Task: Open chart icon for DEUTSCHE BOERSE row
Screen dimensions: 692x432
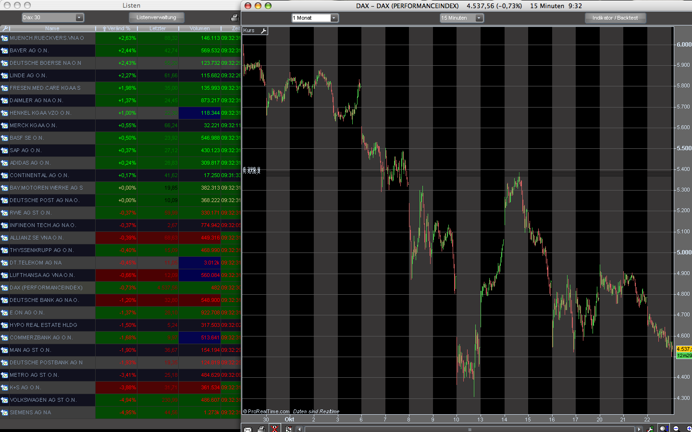Action: point(4,63)
